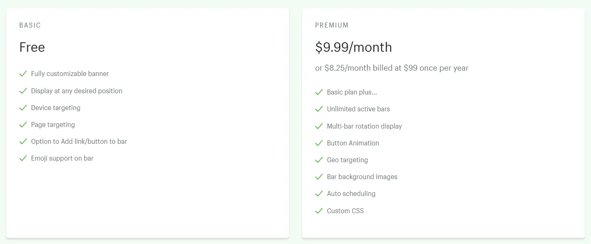Click checkmark beside Multi-bar rotation display
Image resolution: width=591 pixels, height=244 pixels.
tap(319, 127)
